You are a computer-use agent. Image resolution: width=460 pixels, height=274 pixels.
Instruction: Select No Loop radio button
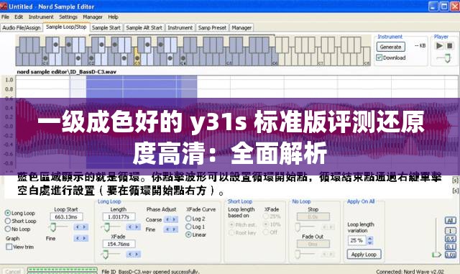click(8, 229)
